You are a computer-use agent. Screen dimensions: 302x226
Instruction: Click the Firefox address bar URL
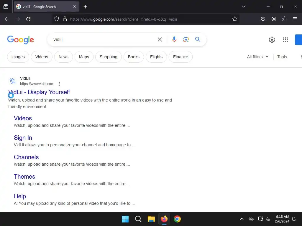pyautogui.click(x=124, y=19)
